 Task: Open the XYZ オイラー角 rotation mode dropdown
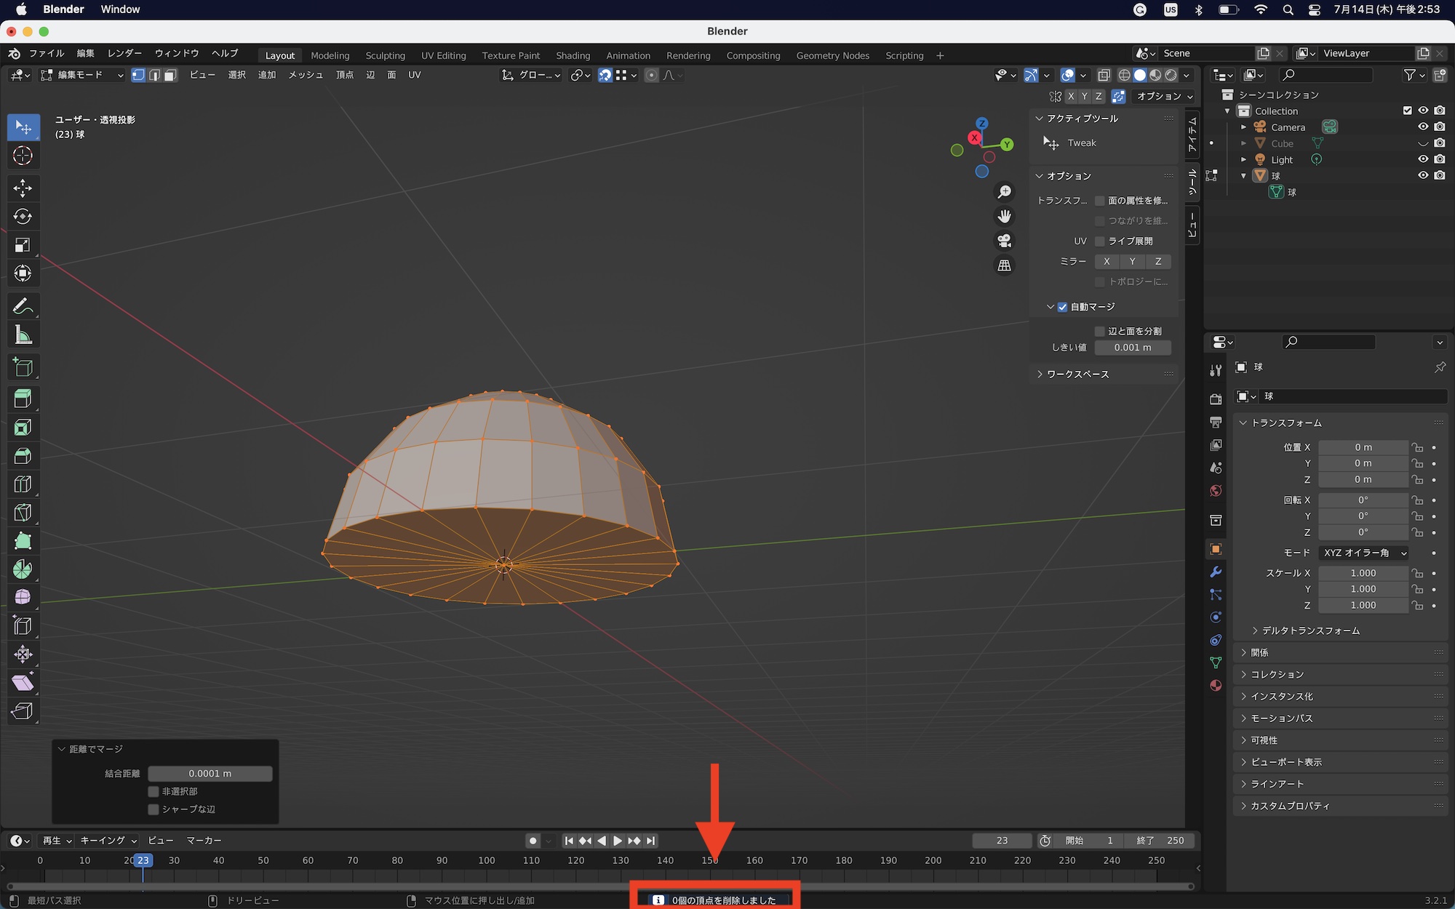pos(1363,553)
